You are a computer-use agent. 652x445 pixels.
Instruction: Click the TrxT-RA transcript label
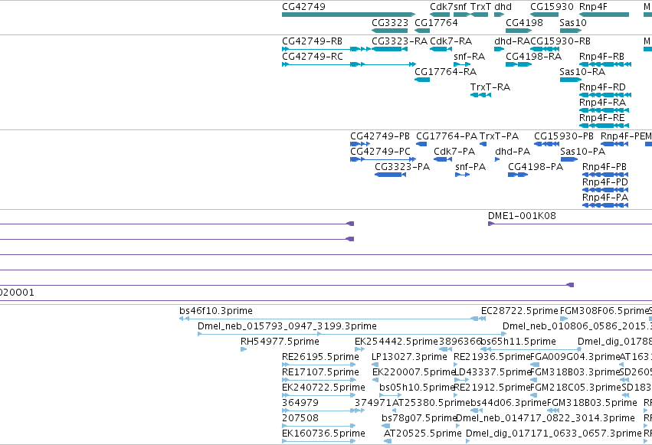click(x=490, y=87)
